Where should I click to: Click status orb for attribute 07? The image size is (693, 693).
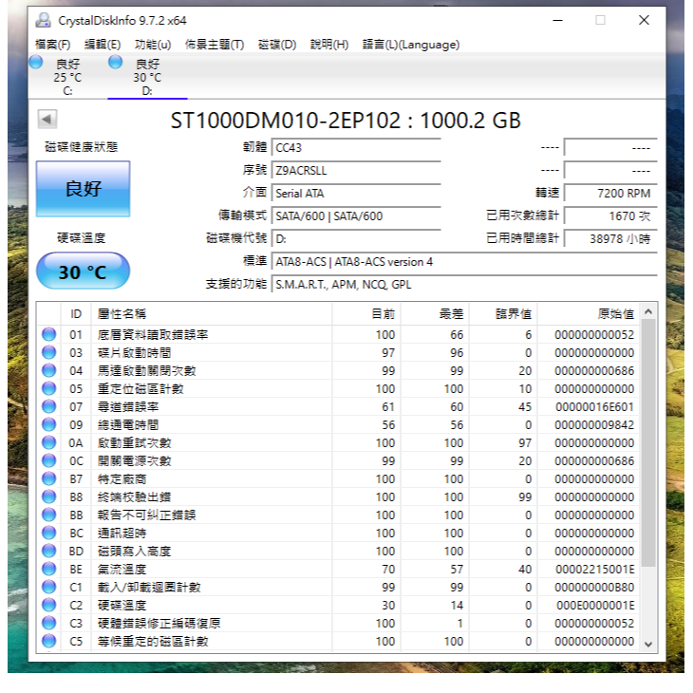click(49, 406)
